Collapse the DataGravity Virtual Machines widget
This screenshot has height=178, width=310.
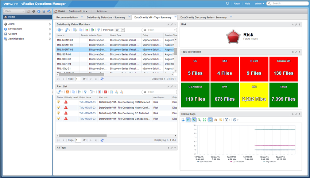coord(168,24)
